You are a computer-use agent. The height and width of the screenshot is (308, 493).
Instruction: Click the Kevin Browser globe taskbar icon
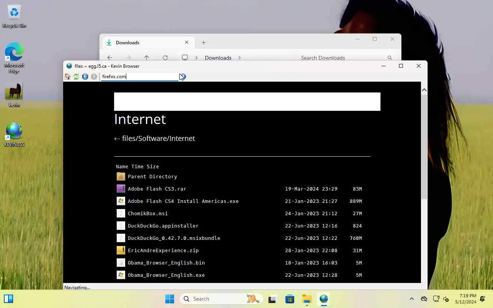324,299
